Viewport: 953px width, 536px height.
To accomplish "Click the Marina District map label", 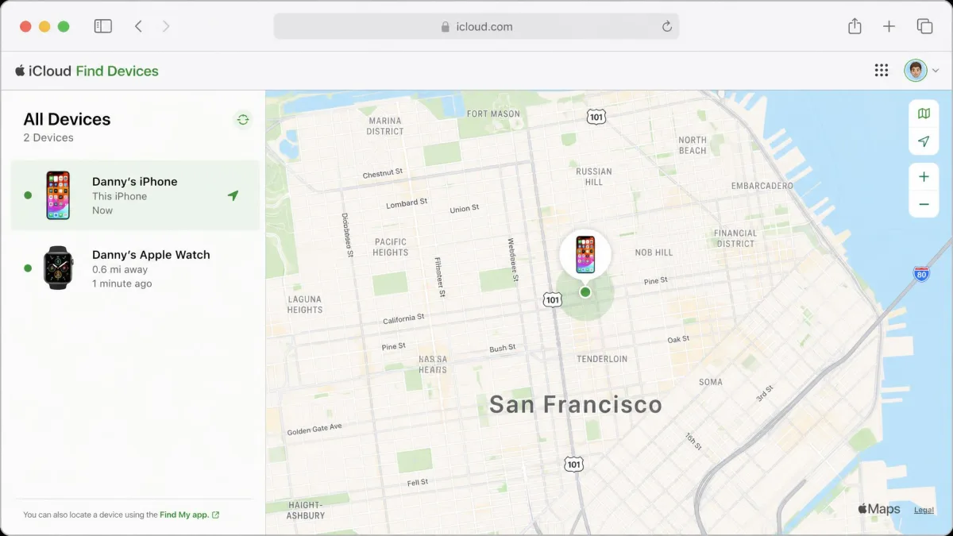I will tap(385, 126).
